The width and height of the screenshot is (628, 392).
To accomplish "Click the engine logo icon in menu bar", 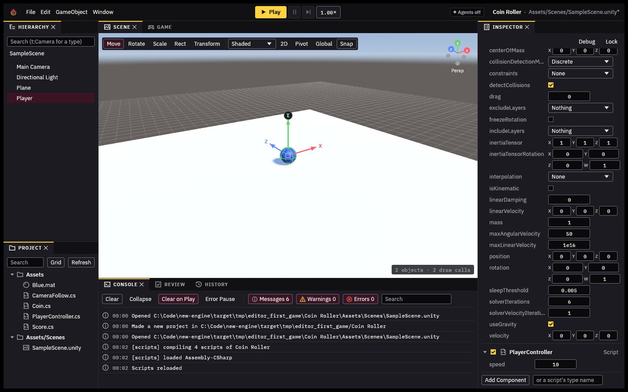I will tap(14, 12).
